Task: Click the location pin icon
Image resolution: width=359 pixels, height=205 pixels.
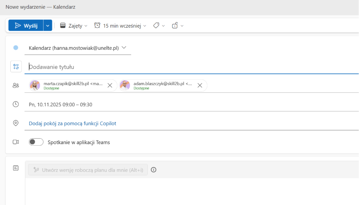Action: click(x=16, y=123)
